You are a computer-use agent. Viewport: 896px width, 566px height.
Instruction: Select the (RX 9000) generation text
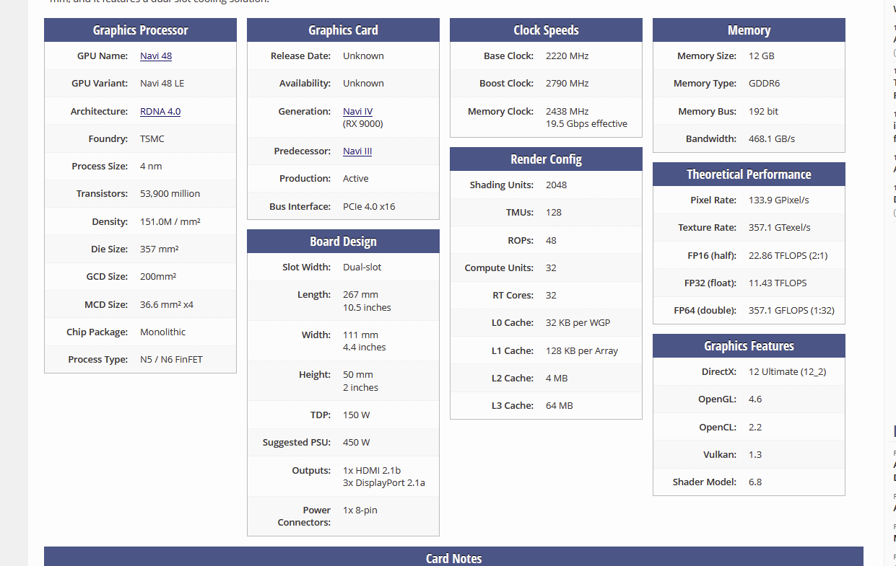tap(363, 123)
